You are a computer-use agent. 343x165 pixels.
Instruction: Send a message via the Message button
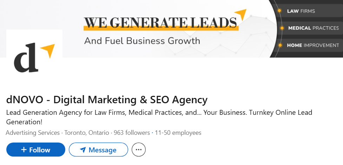(x=98, y=150)
